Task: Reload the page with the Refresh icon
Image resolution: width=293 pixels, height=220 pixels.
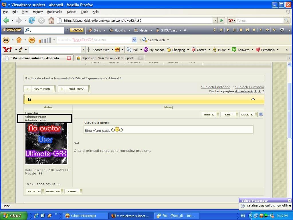Action: coord(32,20)
